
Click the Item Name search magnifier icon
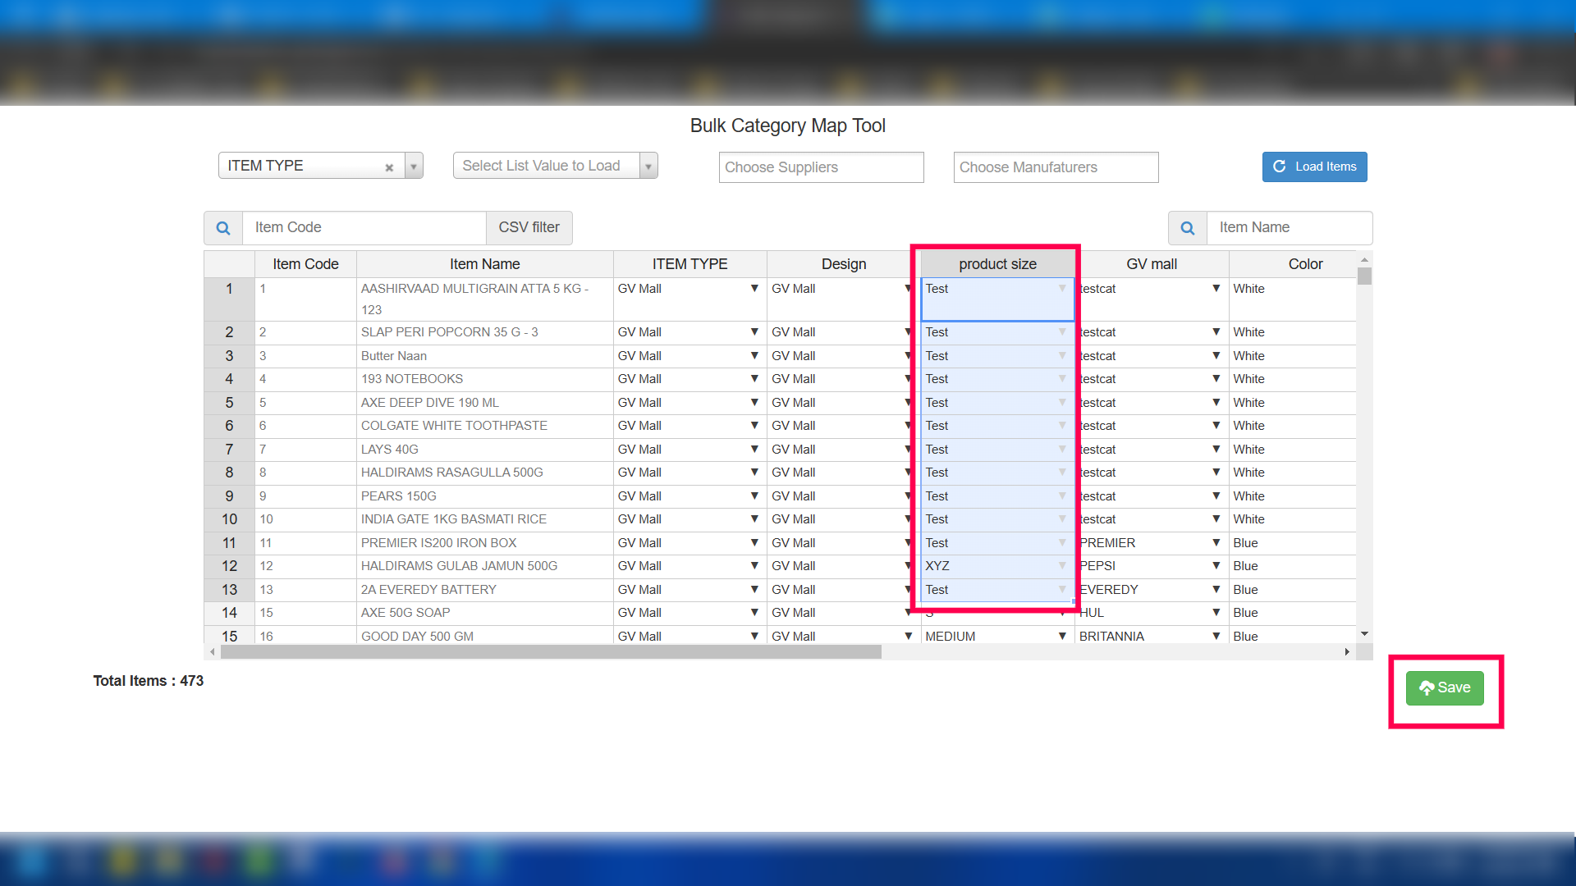click(1187, 228)
